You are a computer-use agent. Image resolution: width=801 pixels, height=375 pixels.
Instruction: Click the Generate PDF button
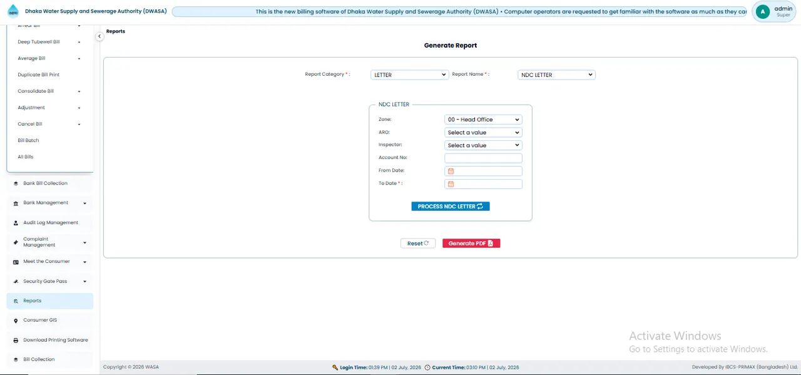point(471,244)
